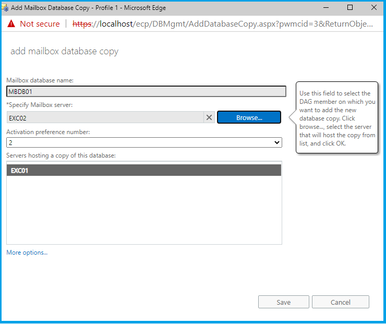Click the Not secure label text
Image resolution: width=386 pixels, height=324 pixels.
[40, 24]
